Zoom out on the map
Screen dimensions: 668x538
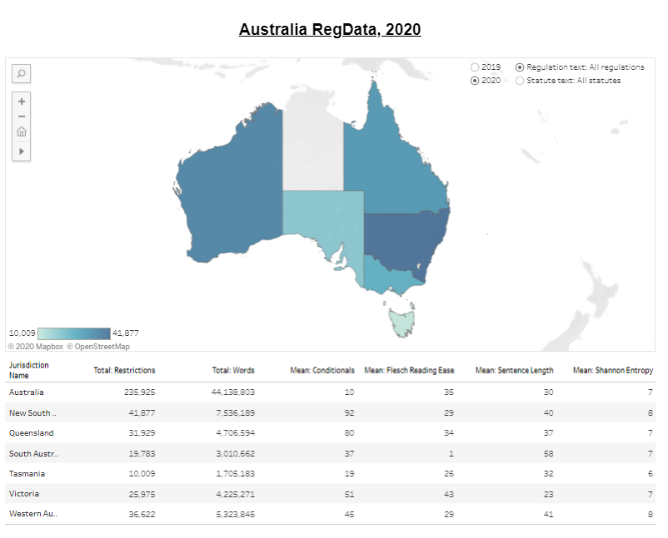(x=20, y=116)
